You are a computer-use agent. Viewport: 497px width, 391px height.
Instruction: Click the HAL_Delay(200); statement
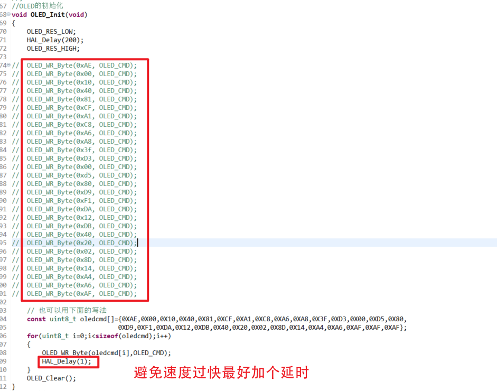pos(55,40)
